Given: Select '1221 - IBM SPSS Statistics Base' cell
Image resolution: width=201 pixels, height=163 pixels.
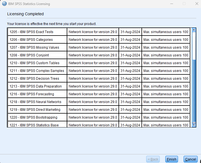Looking at the screenshot, I should pos(37,124).
